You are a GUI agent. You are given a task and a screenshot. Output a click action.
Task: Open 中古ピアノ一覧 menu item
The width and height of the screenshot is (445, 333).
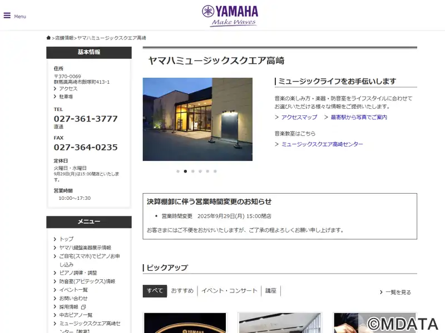point(76,315)
